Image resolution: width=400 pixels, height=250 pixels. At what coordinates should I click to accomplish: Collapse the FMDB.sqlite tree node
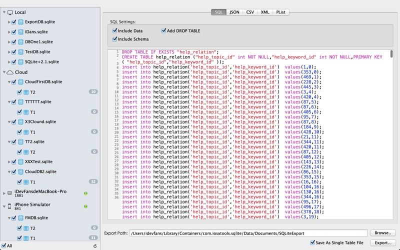tap(9, 218)
